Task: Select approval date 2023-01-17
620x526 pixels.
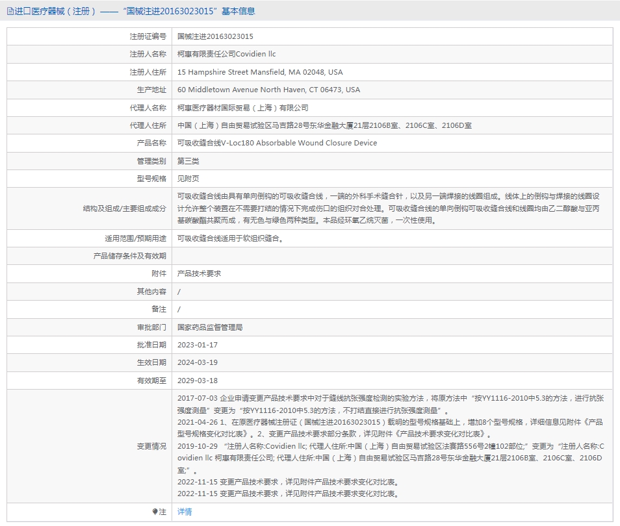Action: (x=198, y=345)
